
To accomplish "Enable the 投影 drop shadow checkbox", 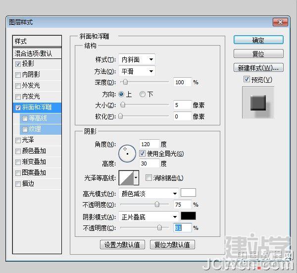I will [18, 64].
